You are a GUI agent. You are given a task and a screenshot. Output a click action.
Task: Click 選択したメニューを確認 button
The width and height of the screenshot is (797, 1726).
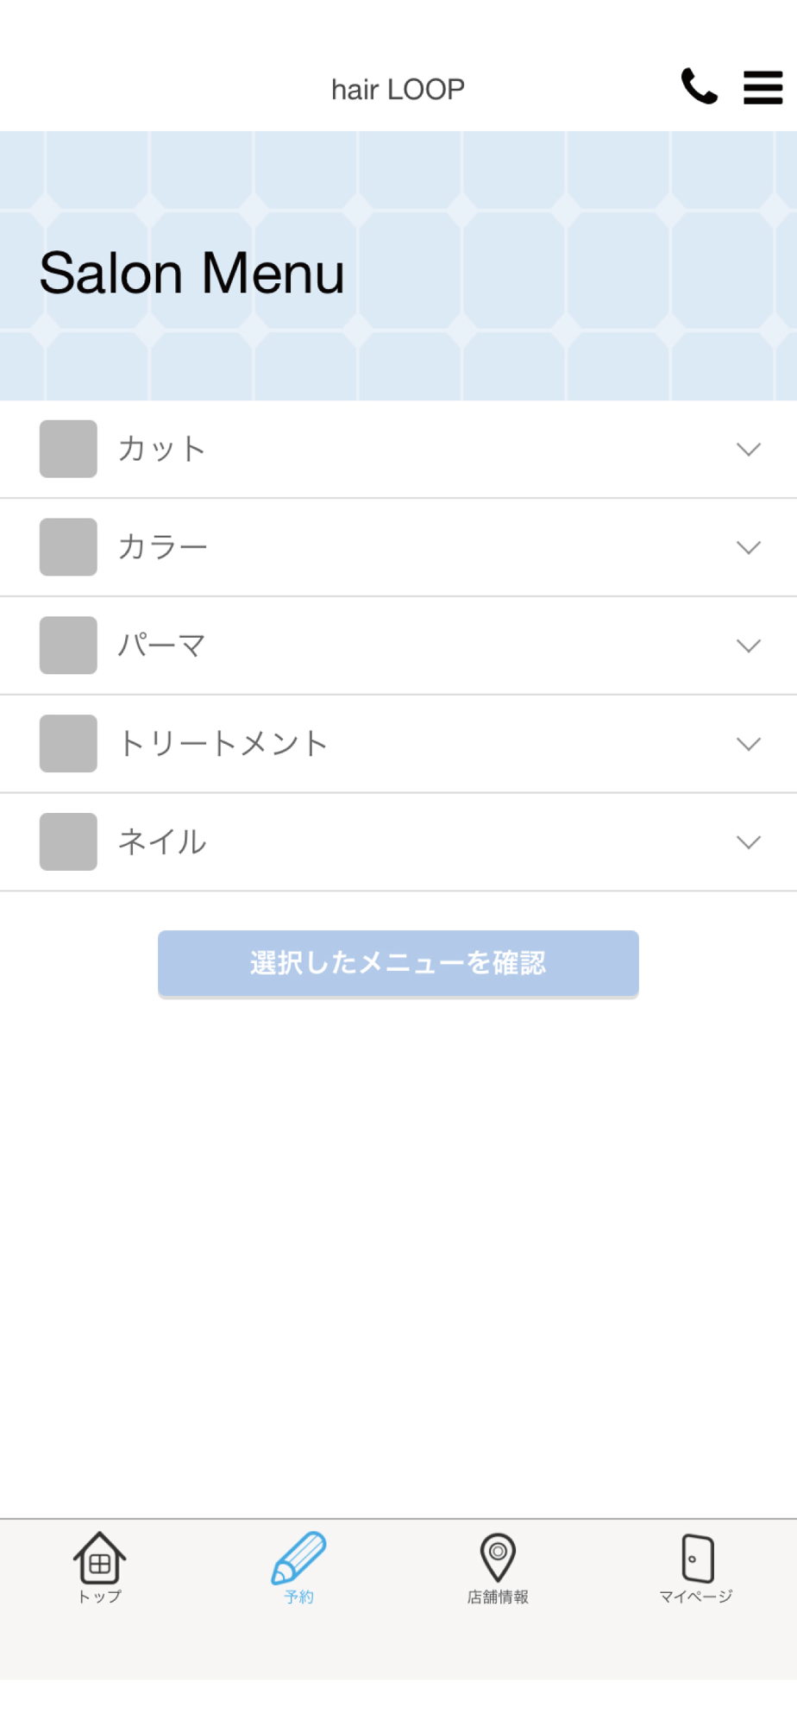point(398,963)
